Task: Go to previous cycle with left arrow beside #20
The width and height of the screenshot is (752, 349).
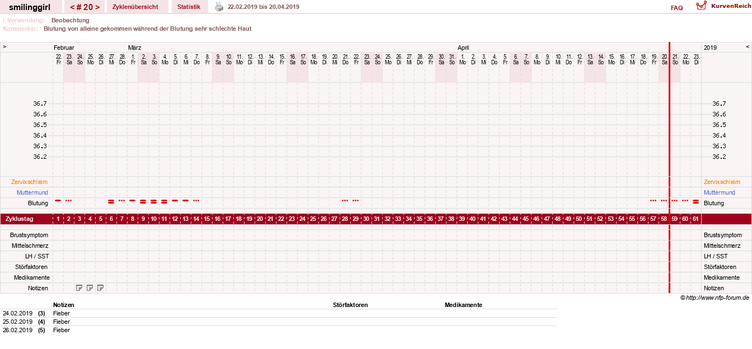Action: (72, 7)
